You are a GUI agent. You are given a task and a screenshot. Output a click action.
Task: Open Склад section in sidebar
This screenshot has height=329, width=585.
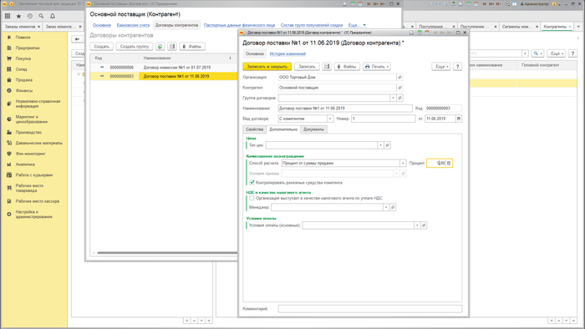click(x=21, y=69)
